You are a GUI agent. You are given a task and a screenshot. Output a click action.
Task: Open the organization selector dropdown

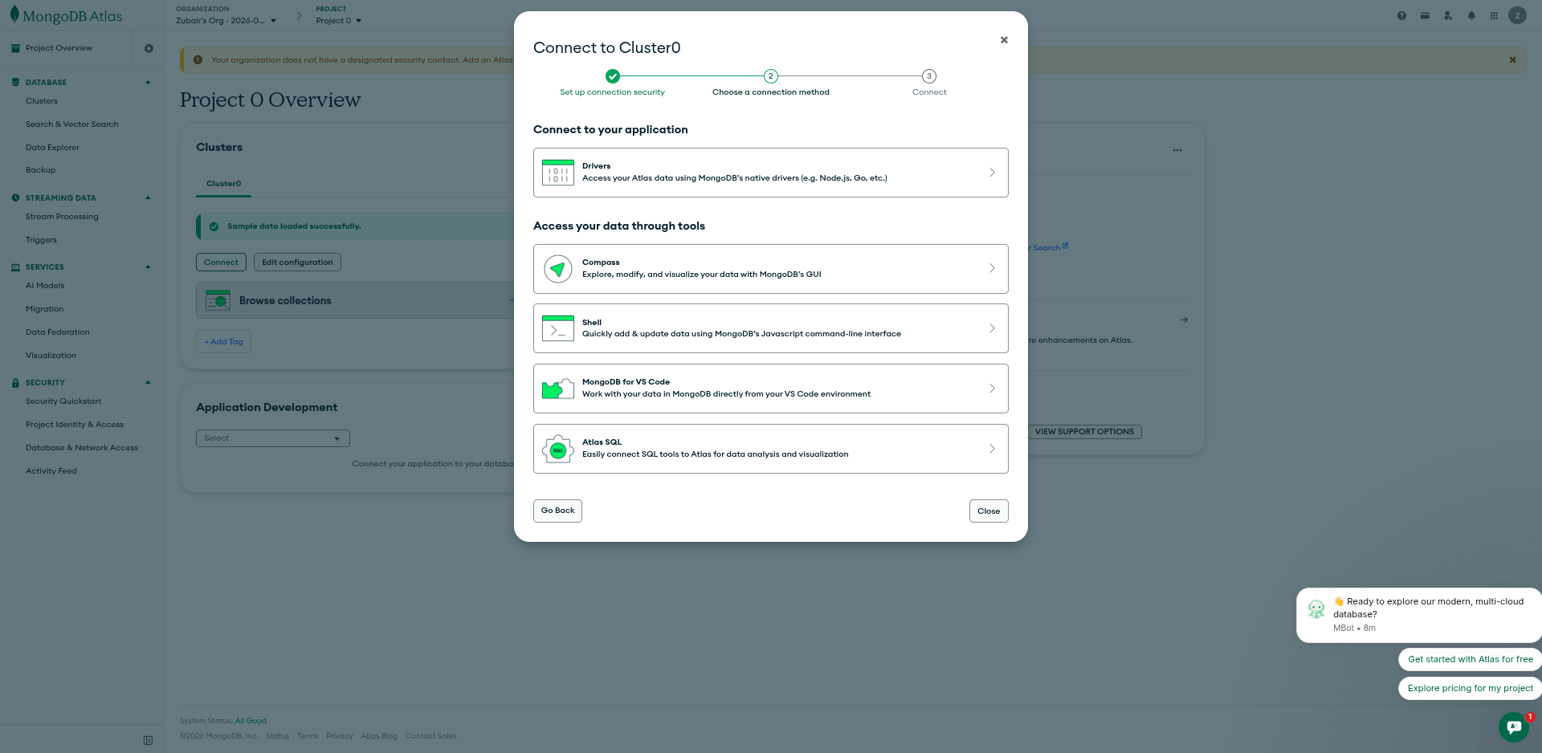pos(226,21)
